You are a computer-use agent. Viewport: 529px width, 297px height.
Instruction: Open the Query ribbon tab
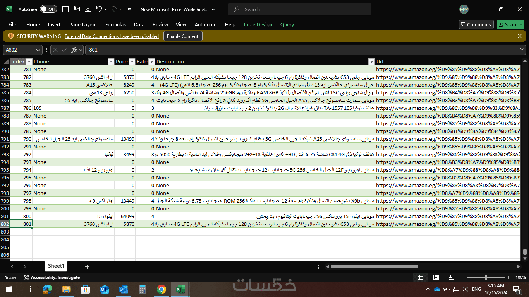(287, 24)
